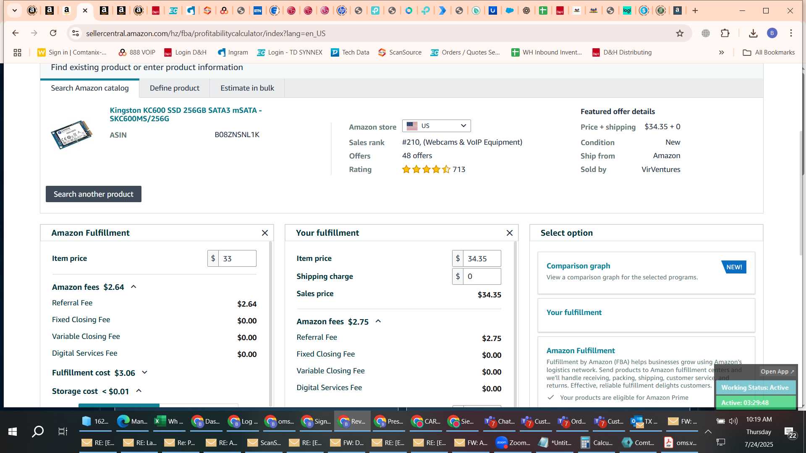Collapse Amazon fees $2.75 section
Image resolution: width=806 pixels, height=453 pixels.
378,321
